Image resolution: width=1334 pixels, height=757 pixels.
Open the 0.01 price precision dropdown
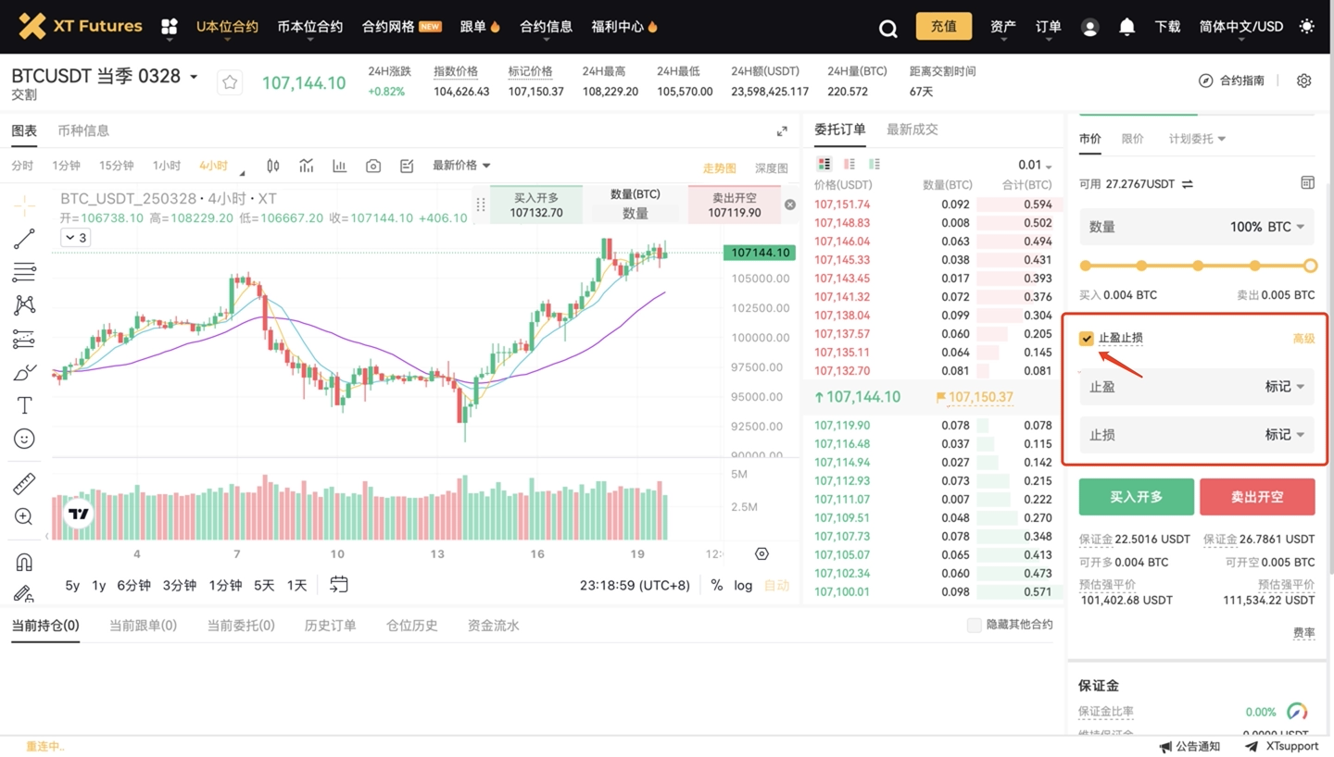[x=1035, y=165]
